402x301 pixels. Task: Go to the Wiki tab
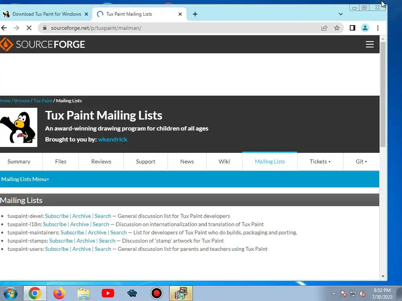pos(224,161)
